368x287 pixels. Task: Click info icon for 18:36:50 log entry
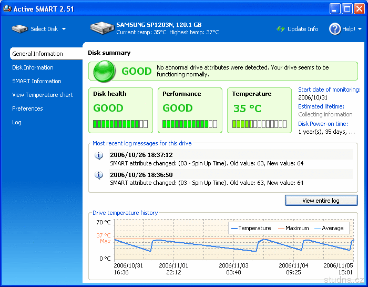click(x=99, y=175)
